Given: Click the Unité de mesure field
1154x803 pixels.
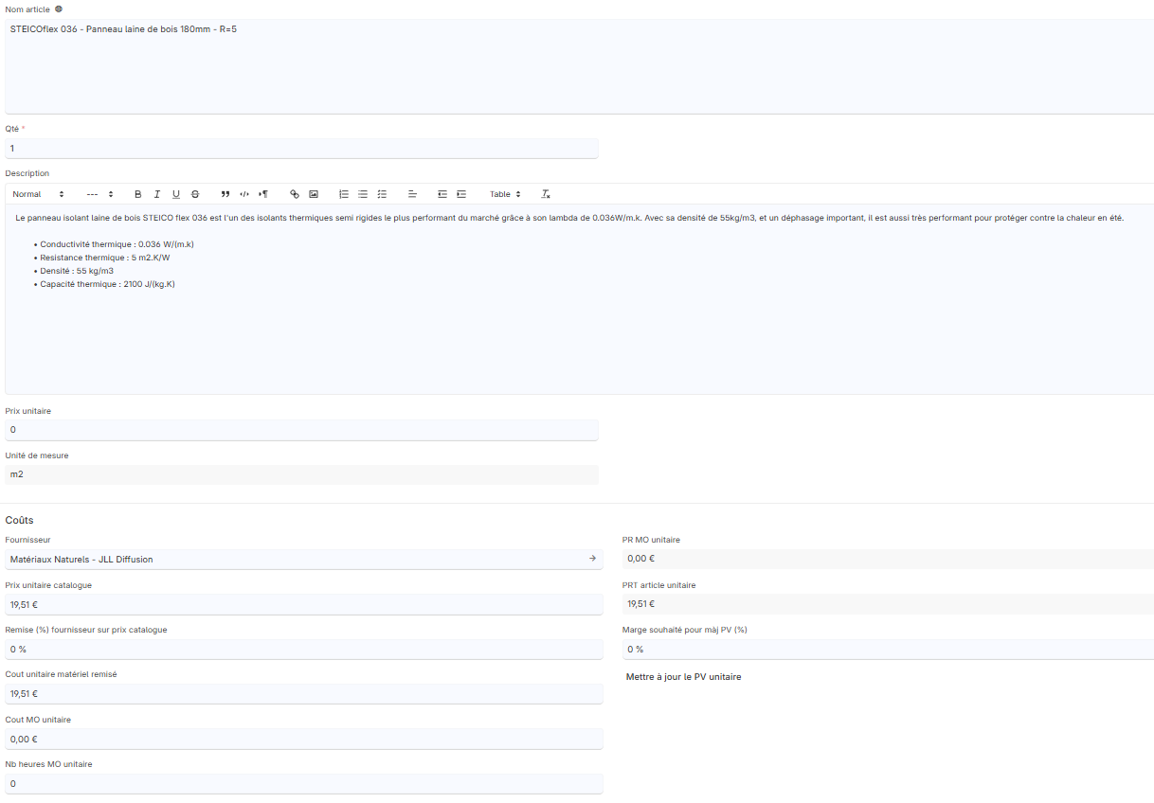Looking at the screenshot, I should (301, 474).
